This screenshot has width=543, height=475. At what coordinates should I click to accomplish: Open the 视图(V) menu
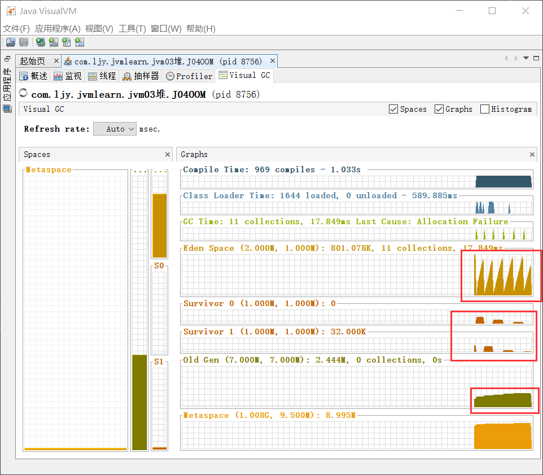99,28
